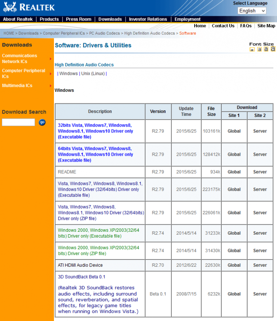Click Software in the breadcrumb
The image size is (277, 321).
(188, 33)
